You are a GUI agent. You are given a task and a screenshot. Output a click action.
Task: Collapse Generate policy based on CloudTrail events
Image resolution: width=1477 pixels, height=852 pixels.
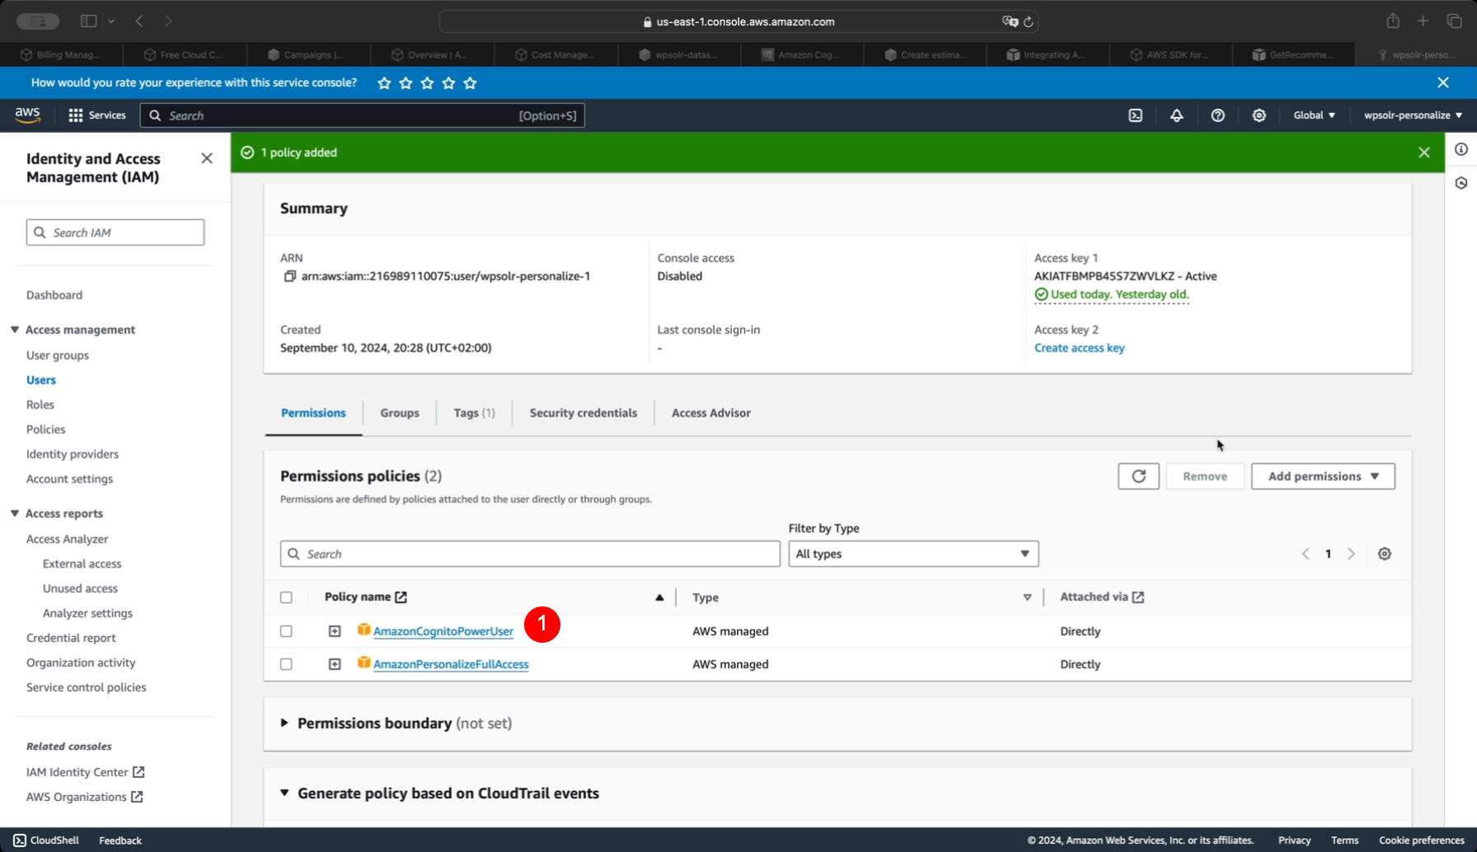(x=284, y=793)
